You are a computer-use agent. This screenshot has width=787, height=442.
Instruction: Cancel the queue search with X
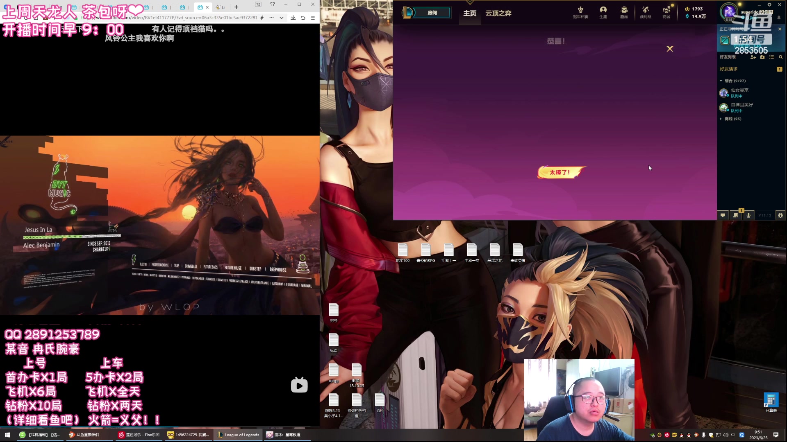click(x=780, y=29)
